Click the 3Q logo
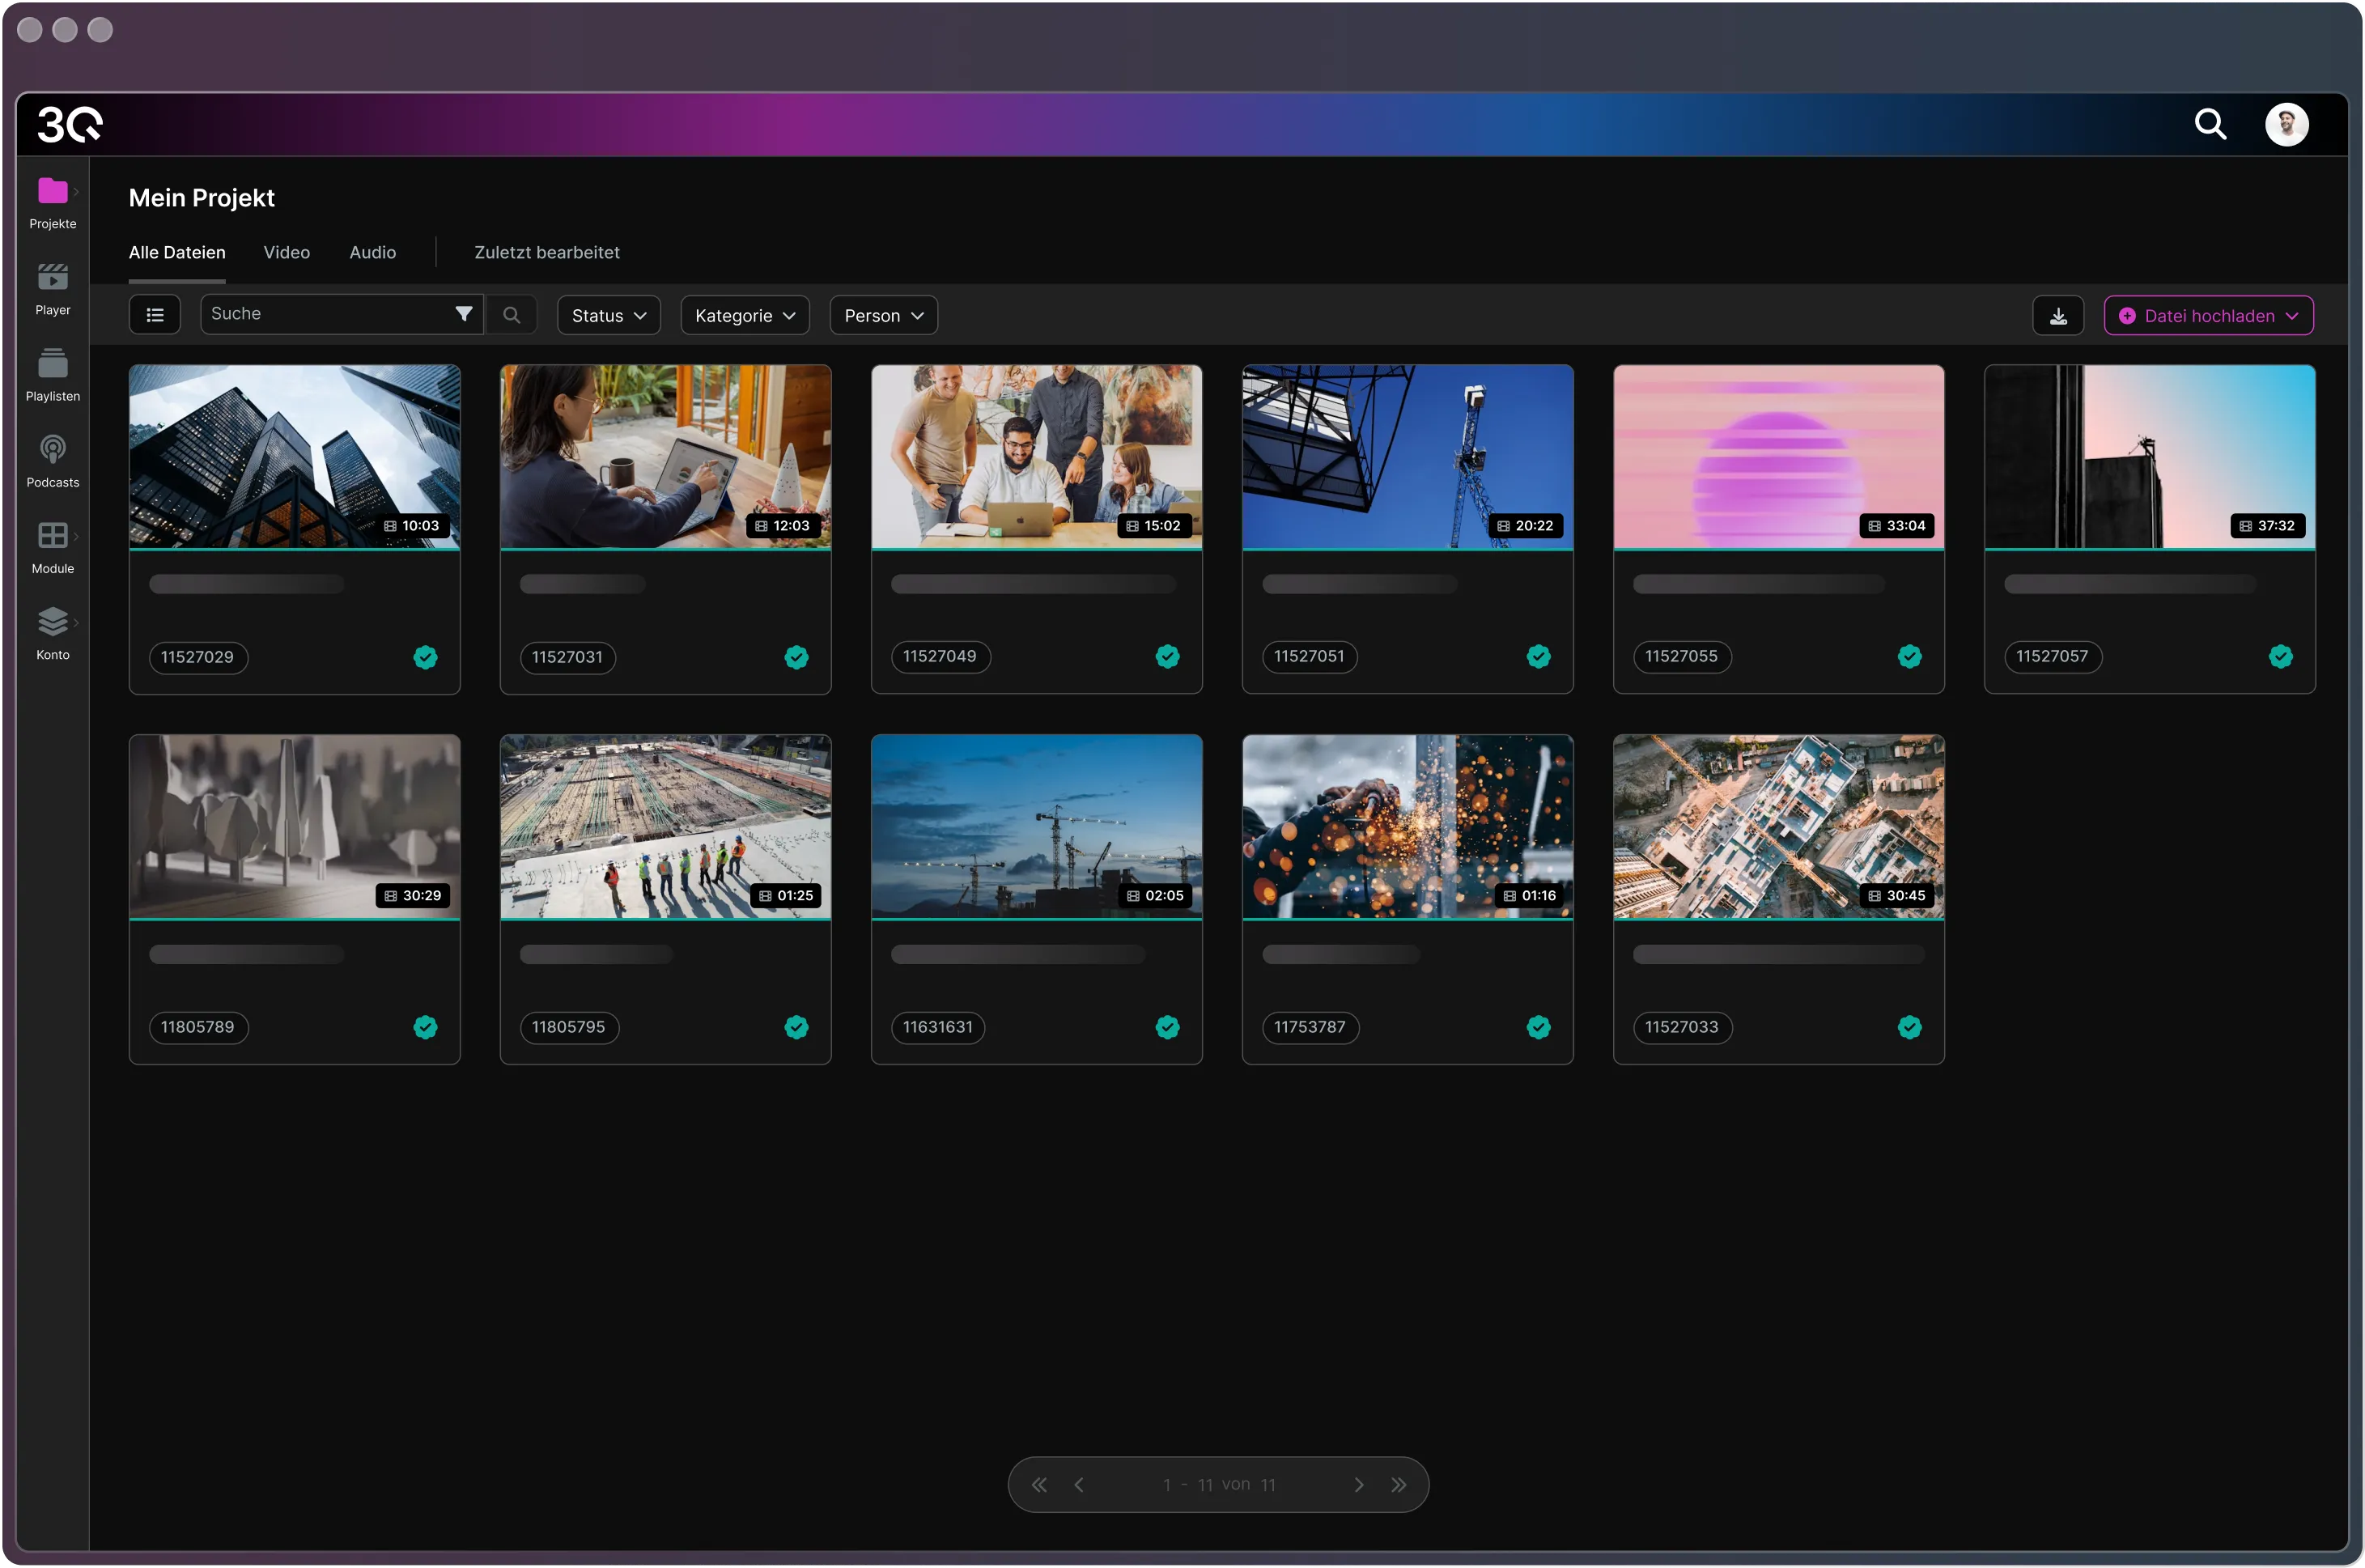 pyautogui.click(x=70, y=125)
